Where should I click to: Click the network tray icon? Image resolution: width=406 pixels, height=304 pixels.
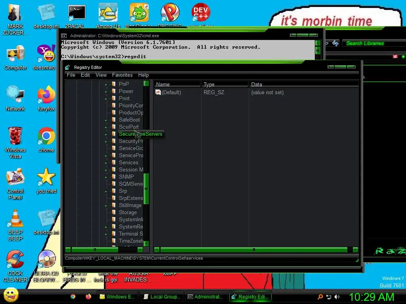329,297
